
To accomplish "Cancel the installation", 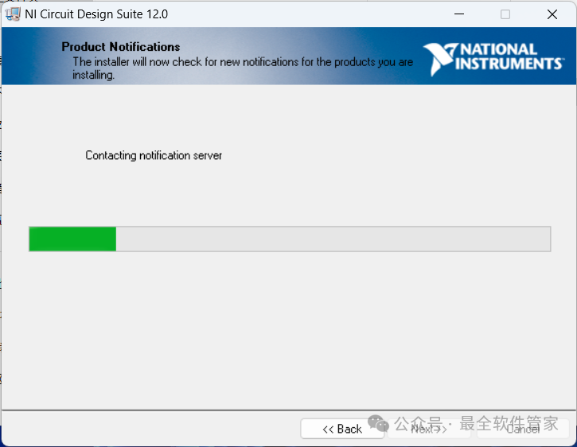I will 523,429.
